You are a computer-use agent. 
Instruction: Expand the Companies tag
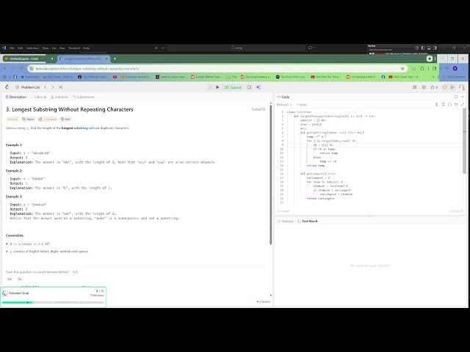click(x=47, y=119)
